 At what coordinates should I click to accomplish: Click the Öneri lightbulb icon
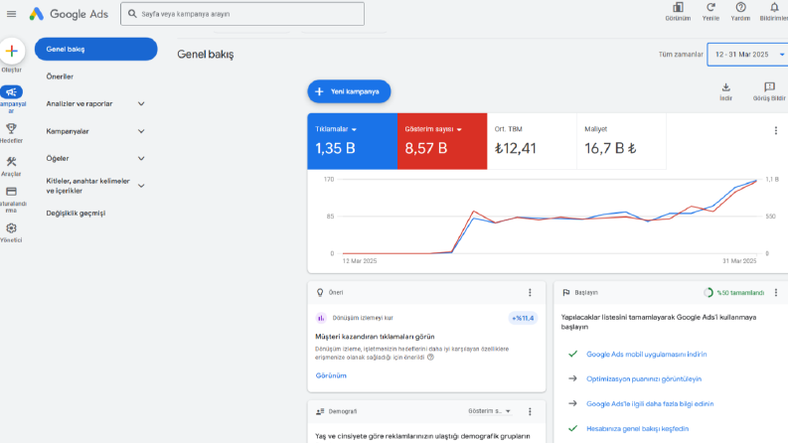(x=320, y=292)
